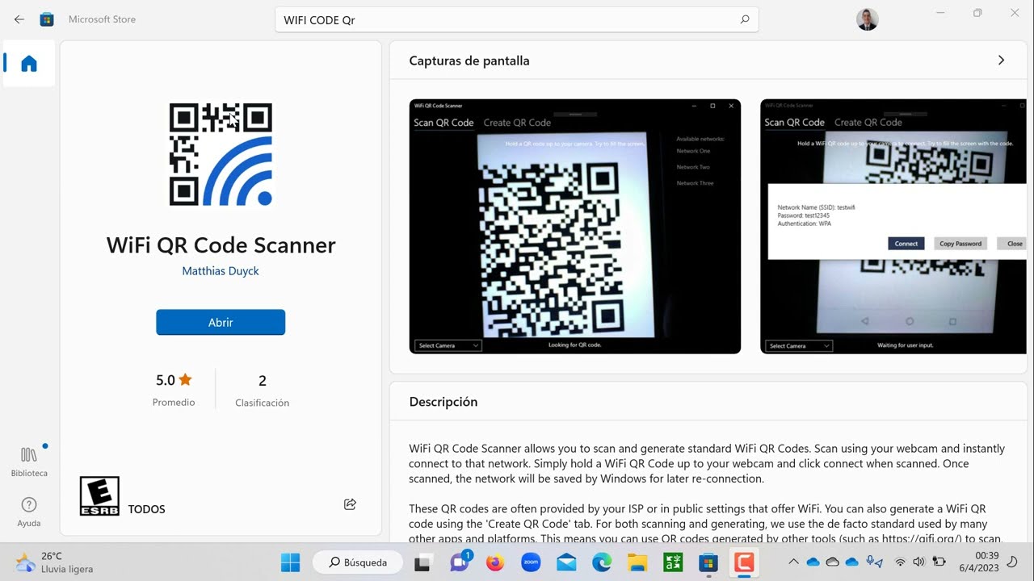
Task: Open the volume speaker tray icon
Action: coord(918,562)
